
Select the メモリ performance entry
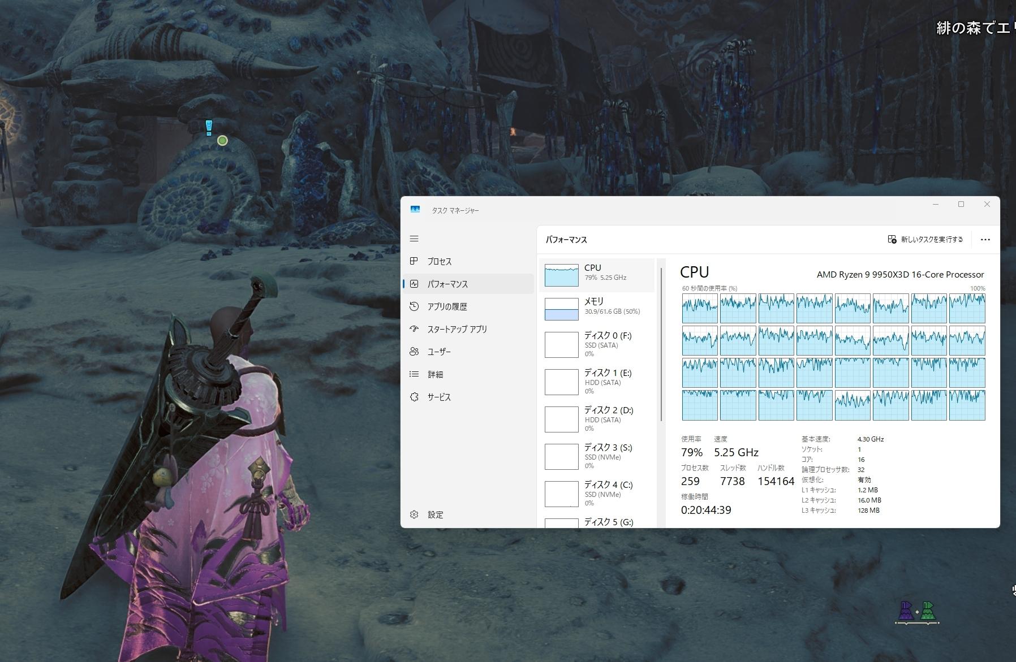[x=597, y=309]
